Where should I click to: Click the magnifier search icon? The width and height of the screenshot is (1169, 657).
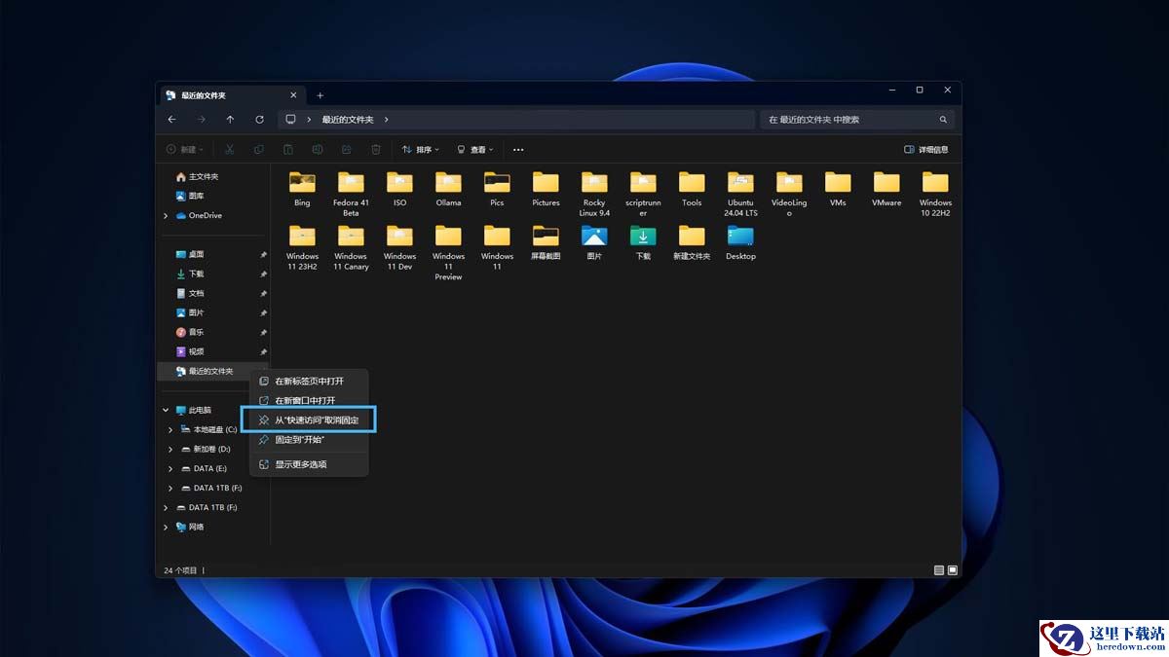pos(943,120)
